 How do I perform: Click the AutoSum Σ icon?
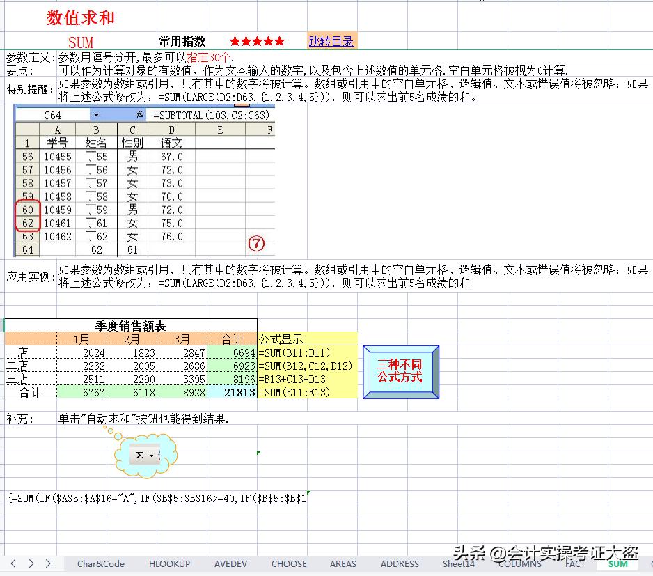pyautogui.click(x=139, y=455)
